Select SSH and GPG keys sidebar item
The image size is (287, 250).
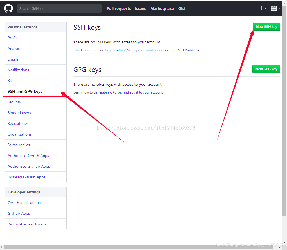(x=35, y=91)
